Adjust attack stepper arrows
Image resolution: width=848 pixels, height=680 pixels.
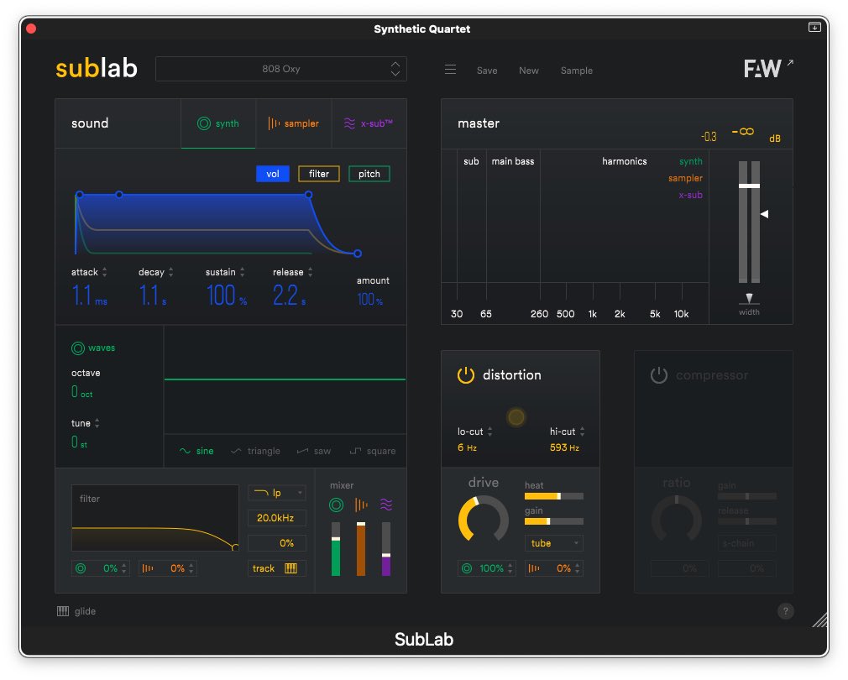[104, 272]
